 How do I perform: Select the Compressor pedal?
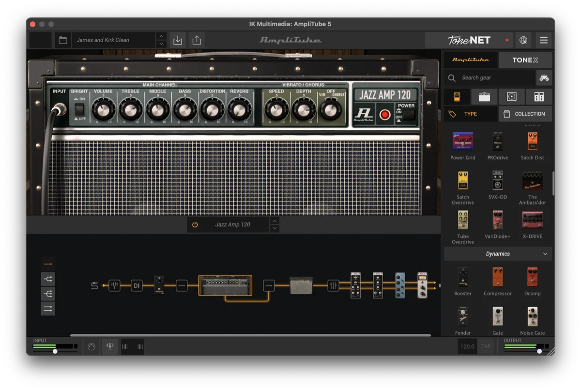498,281
